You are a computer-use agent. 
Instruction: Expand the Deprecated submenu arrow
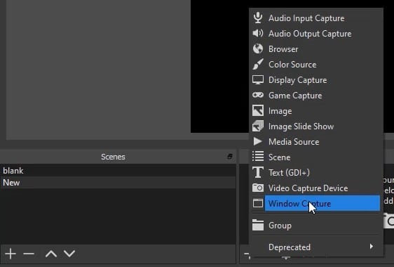click(372, 247)
